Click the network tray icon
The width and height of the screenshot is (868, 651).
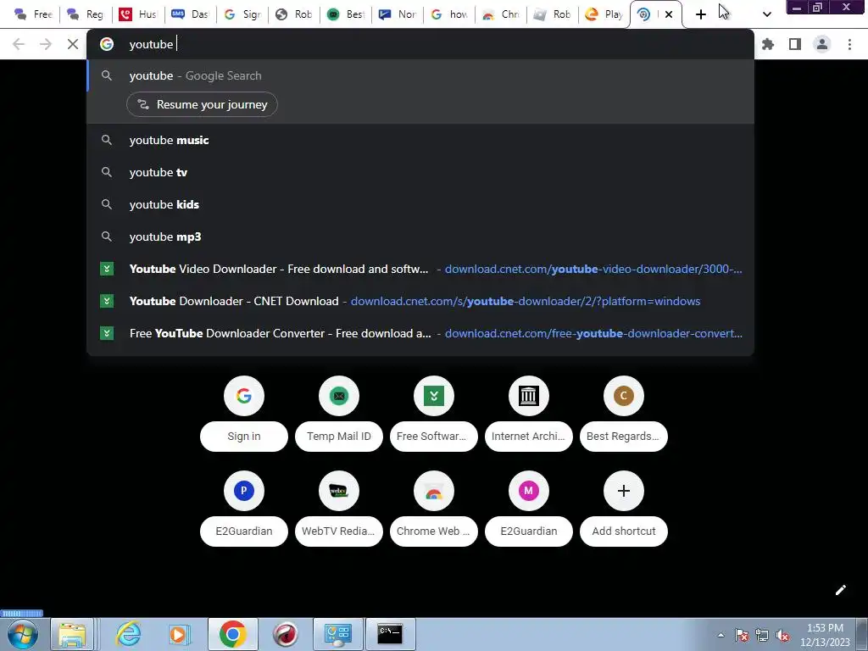[762, 635]
